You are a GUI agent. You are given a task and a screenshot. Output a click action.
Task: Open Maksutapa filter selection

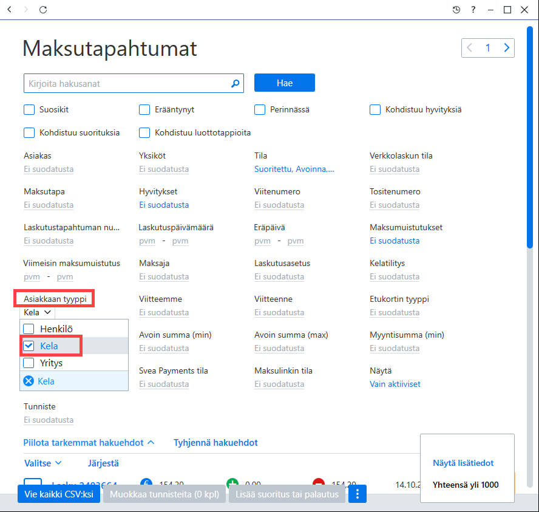[x=49, y=205]
